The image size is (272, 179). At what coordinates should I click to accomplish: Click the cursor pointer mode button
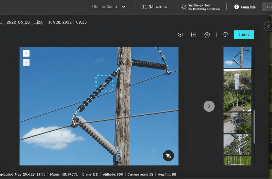(168, 155)
